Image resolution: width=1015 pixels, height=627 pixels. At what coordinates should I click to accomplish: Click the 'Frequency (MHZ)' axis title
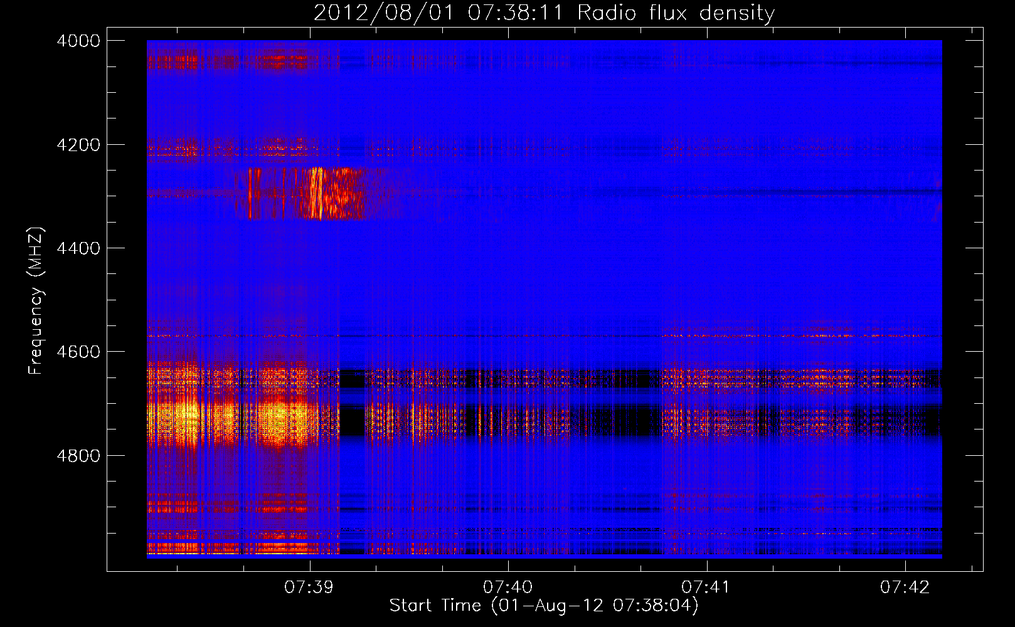[x=36, y=301]
